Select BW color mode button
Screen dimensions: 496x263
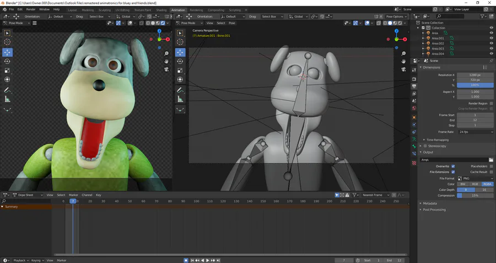click(x=463, y=184)
